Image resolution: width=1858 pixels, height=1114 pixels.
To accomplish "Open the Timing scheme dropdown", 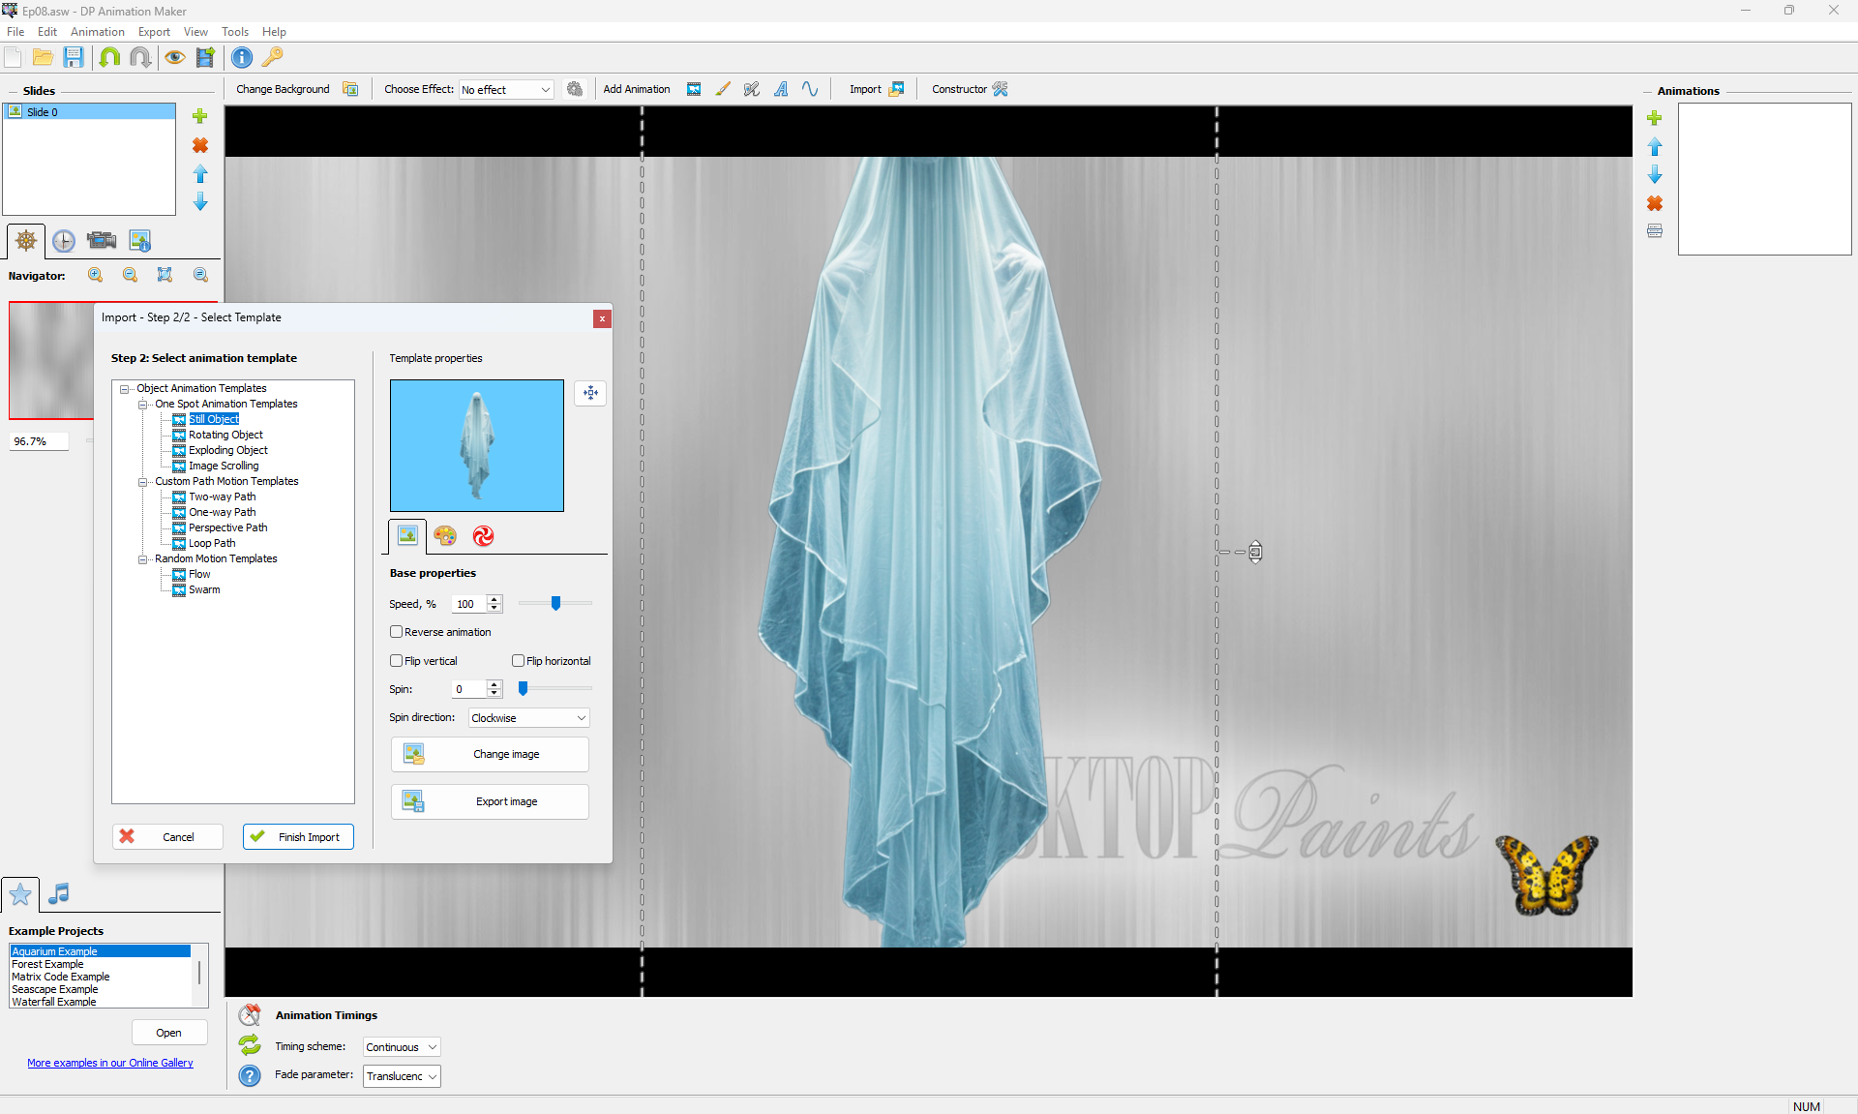I will (x=402, y=1047).
